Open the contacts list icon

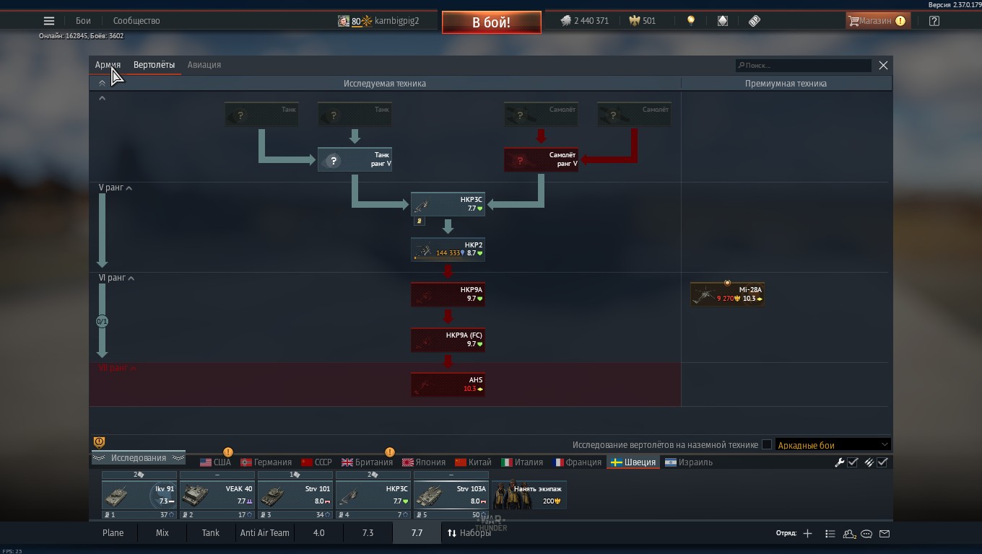pyautogui.click(x=850, y=534)
